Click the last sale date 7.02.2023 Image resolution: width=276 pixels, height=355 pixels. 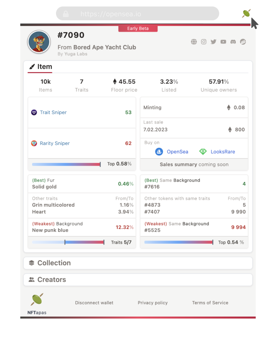point(155,130)
